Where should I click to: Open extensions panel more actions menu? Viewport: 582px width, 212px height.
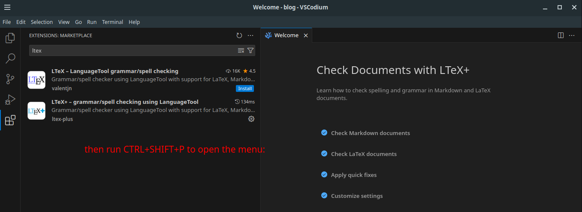coord(250,35)
